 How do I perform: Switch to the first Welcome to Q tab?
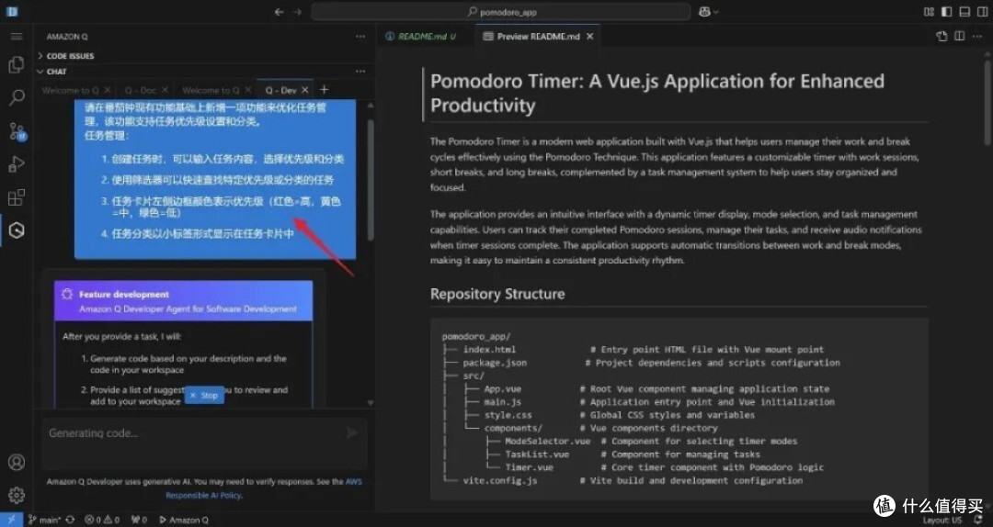(70, 90)
